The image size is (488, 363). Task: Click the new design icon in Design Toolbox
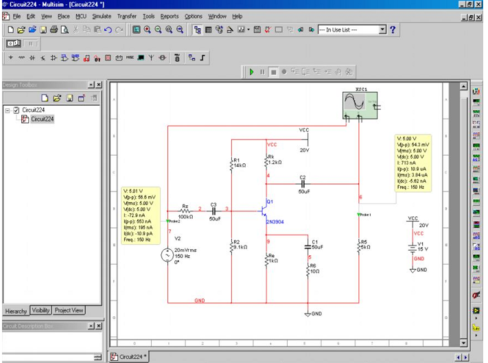45,98
